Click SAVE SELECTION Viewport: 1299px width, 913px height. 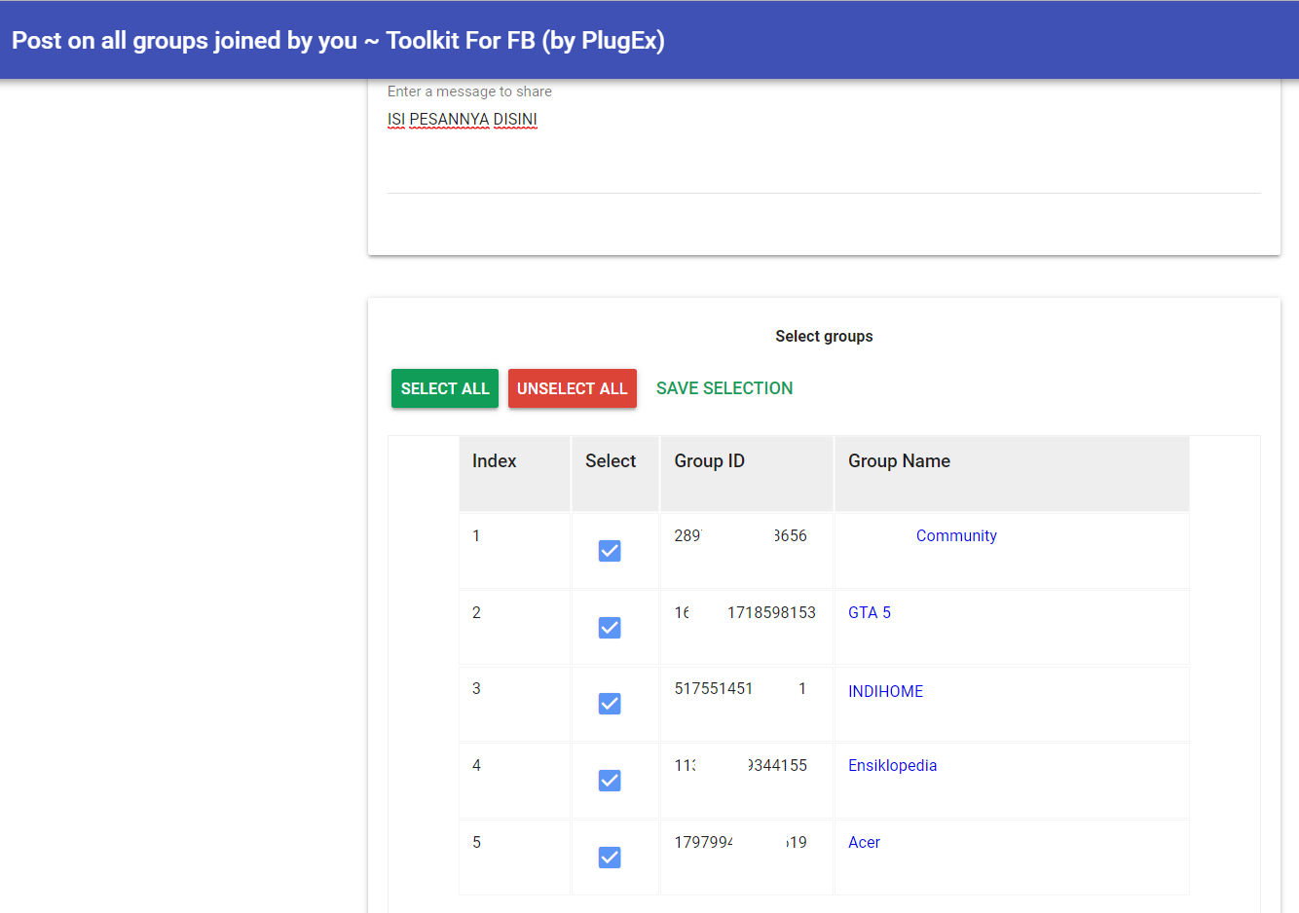(x=724, y=388)
